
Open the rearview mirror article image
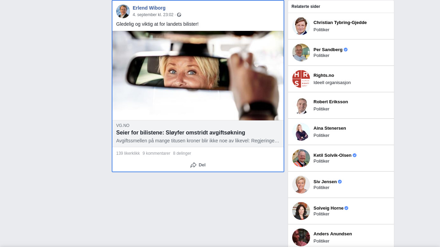[x=198, y=75]
